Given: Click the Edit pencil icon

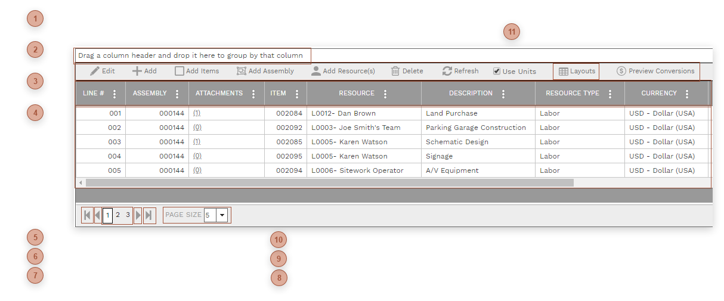Looking at the screenshot, I should point(95,71).
